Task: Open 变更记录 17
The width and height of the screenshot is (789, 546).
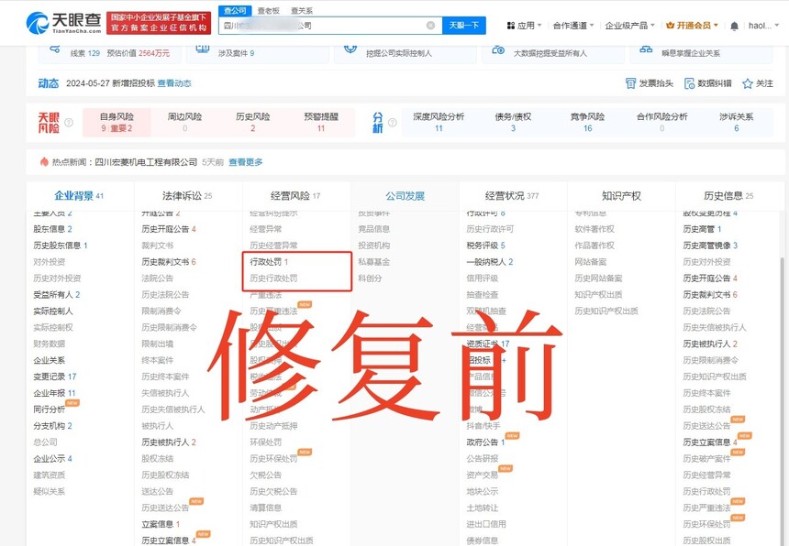Action: click(x=55, y=377)
